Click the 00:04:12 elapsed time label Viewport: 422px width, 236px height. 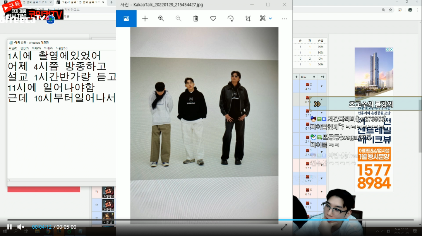pyautogui.click(x=42, y=227)
